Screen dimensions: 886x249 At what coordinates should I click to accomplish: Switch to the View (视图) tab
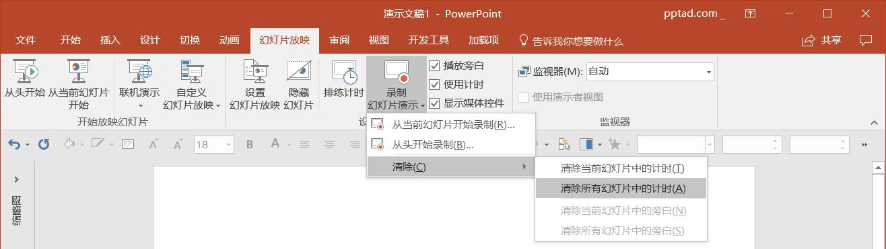[379, 40]
